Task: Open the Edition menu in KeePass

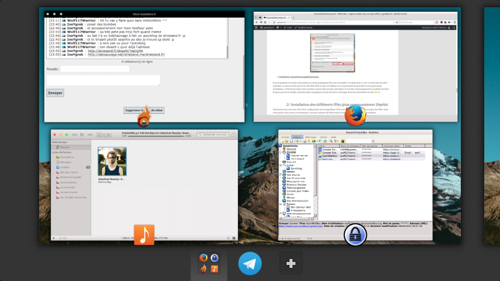Action: (x=297, y=138)
